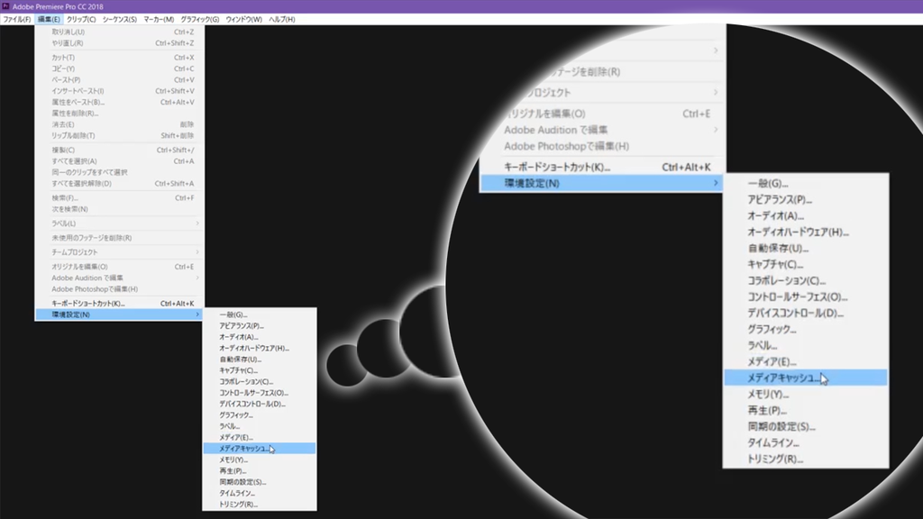The width and height of the screenshot is (923, 519).
Task: Open 自動保存(U)... in the small unmagnified Preferences submenu
Action: point(259,360)
